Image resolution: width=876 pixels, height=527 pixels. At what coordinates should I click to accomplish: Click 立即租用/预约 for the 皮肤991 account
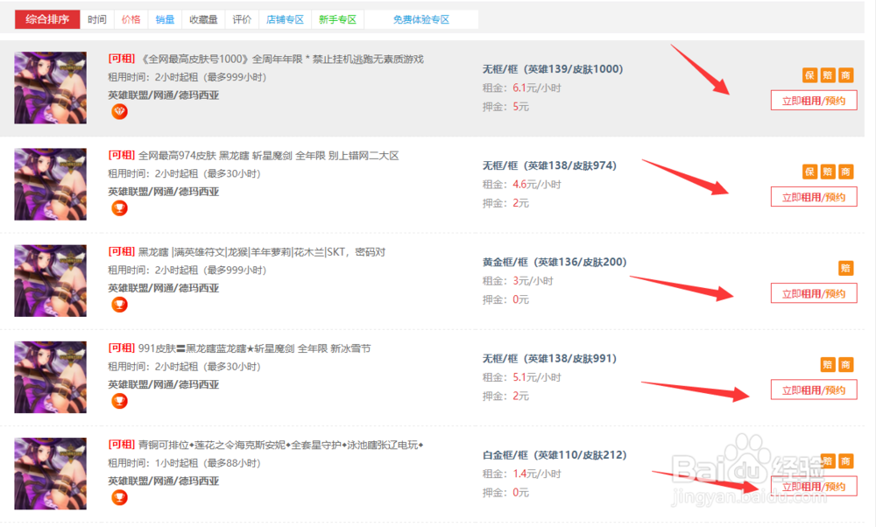(x=814, y=390)
